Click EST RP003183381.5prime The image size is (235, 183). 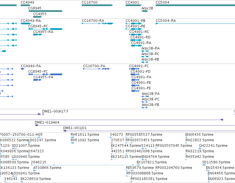[149, 179]
